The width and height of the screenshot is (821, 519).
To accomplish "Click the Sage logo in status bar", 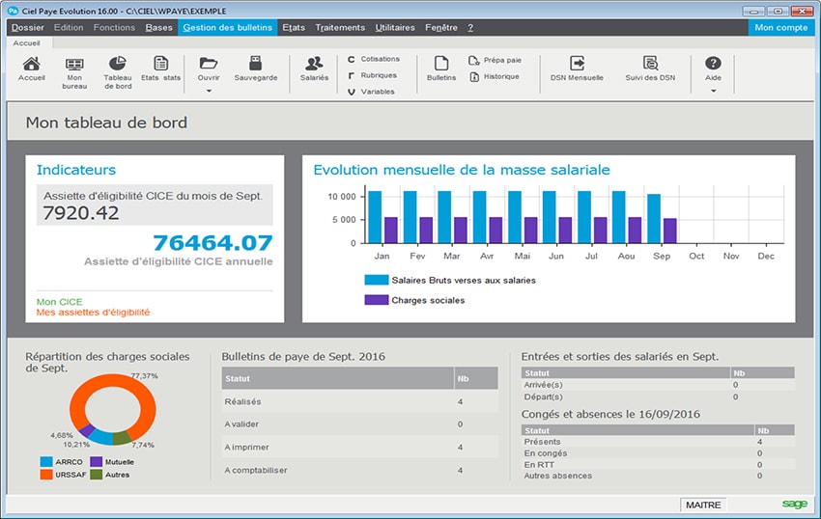I will point(794,504).
